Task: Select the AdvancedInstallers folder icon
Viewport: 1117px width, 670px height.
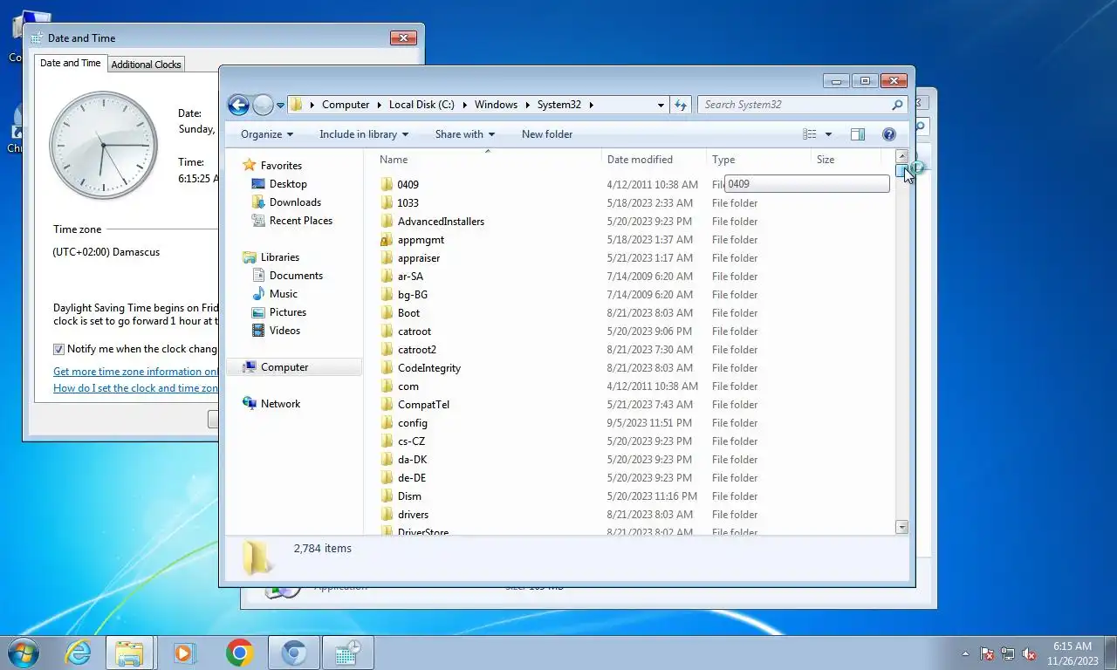Action: (x=387, y=222)
